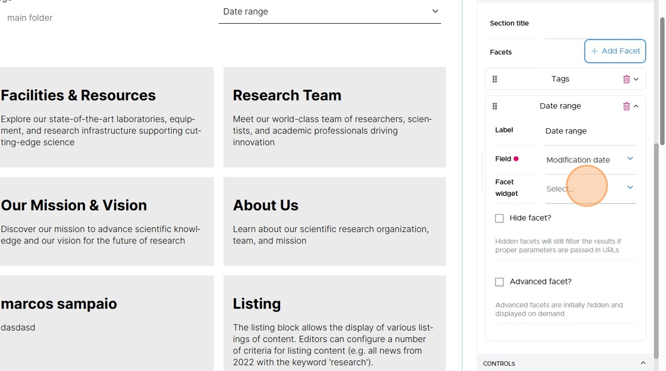Collapse the CONTROLS section

tap(643, 363)
